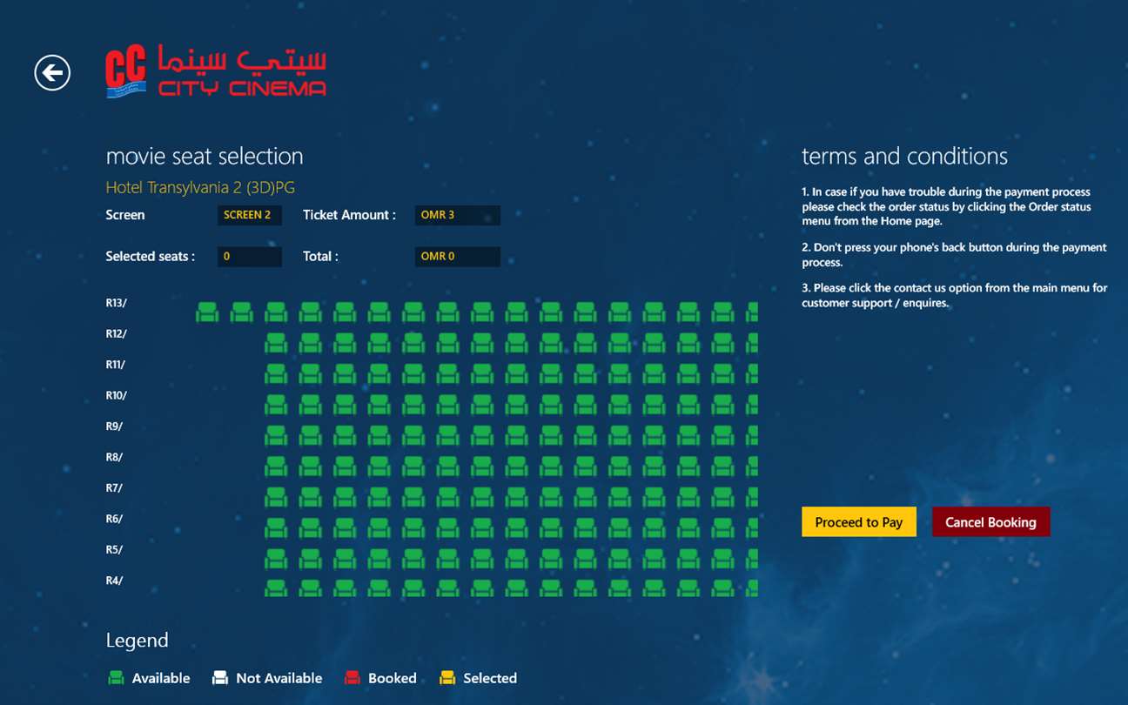The width and height of the screenshot is (1128, 705).
Task: Click the Hotel Transylvania 2 movie title
Action: [200, 187]
